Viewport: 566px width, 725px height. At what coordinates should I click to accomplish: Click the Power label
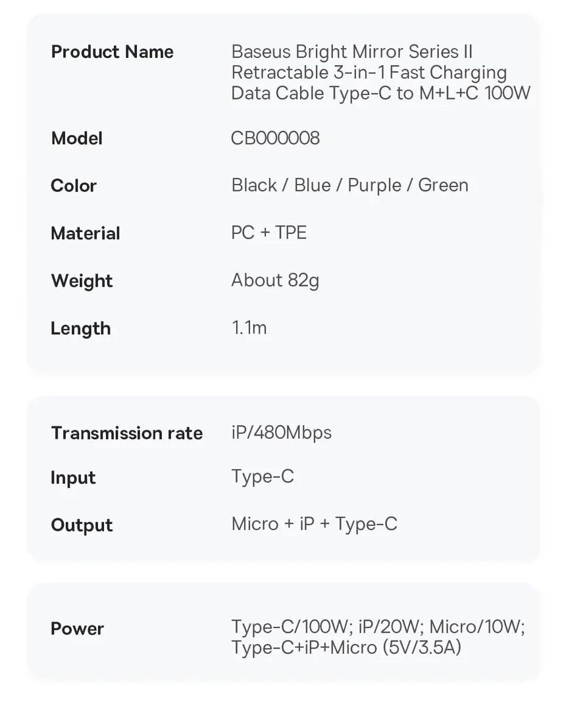[x=77, y=629]
